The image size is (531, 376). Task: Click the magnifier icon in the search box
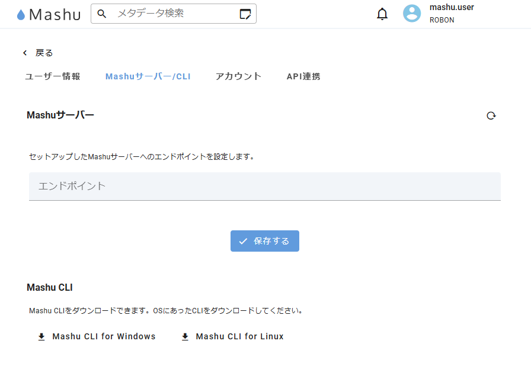[x=102, y=14]
